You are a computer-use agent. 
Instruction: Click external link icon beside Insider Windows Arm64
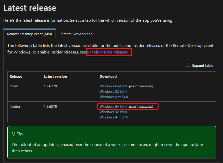pyautogui.click(x=127, y=117)
